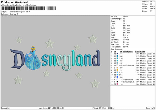Click the Emerald Black description text
The height and width of the screenshot is (110, 156).
129,82
